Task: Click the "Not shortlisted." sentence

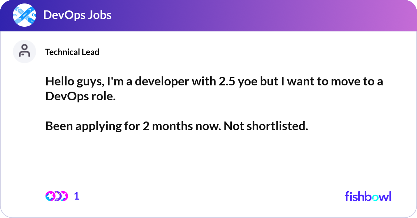Action: click(266, 127)
